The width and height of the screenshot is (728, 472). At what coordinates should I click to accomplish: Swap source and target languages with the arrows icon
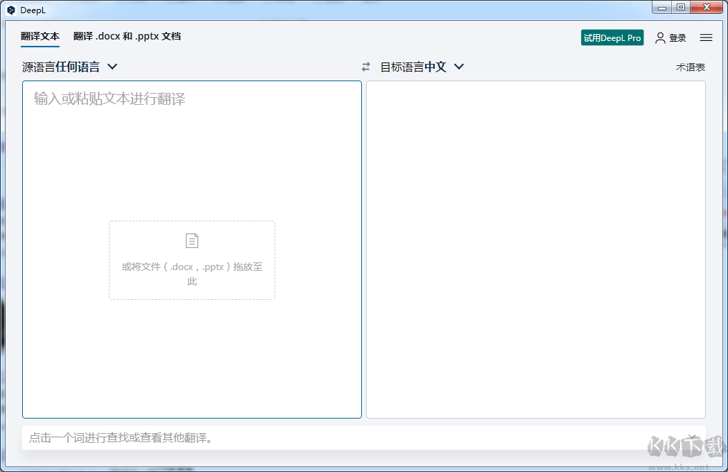pyautogui.click(x=366, y=67)
